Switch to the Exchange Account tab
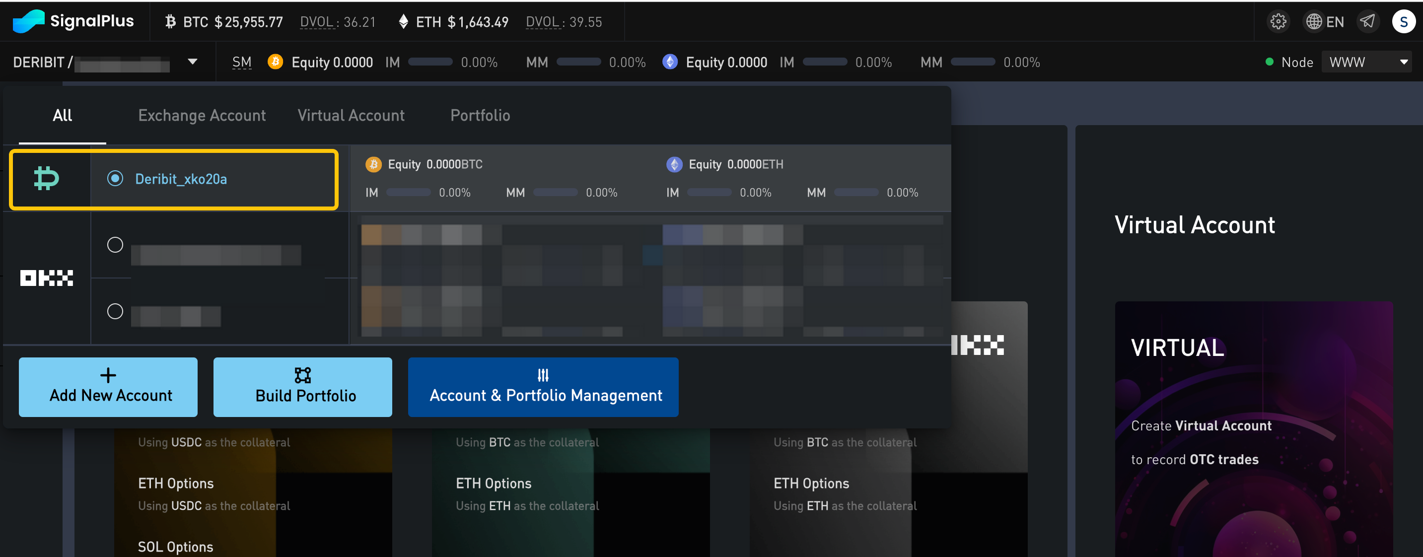The height and width of the screenshot is (557, 1423). tap(202, 115)
